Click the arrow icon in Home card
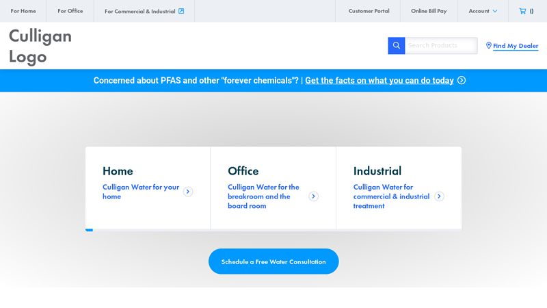The height and width of the screenshot is (308, 547). pos(188,192)
